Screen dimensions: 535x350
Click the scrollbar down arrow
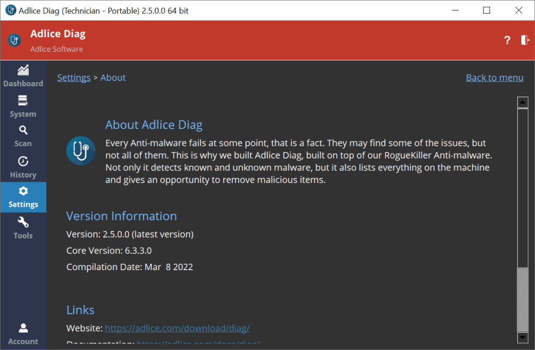click(x=522, y=337)
